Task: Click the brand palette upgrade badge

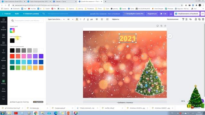Action: pos(38,102)
